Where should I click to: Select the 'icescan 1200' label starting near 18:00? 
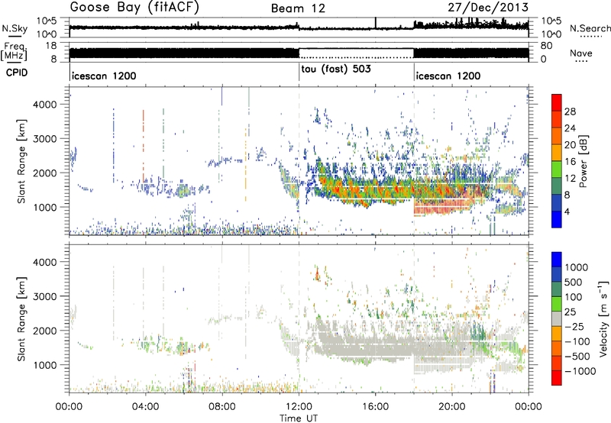[x=448, y=76]
